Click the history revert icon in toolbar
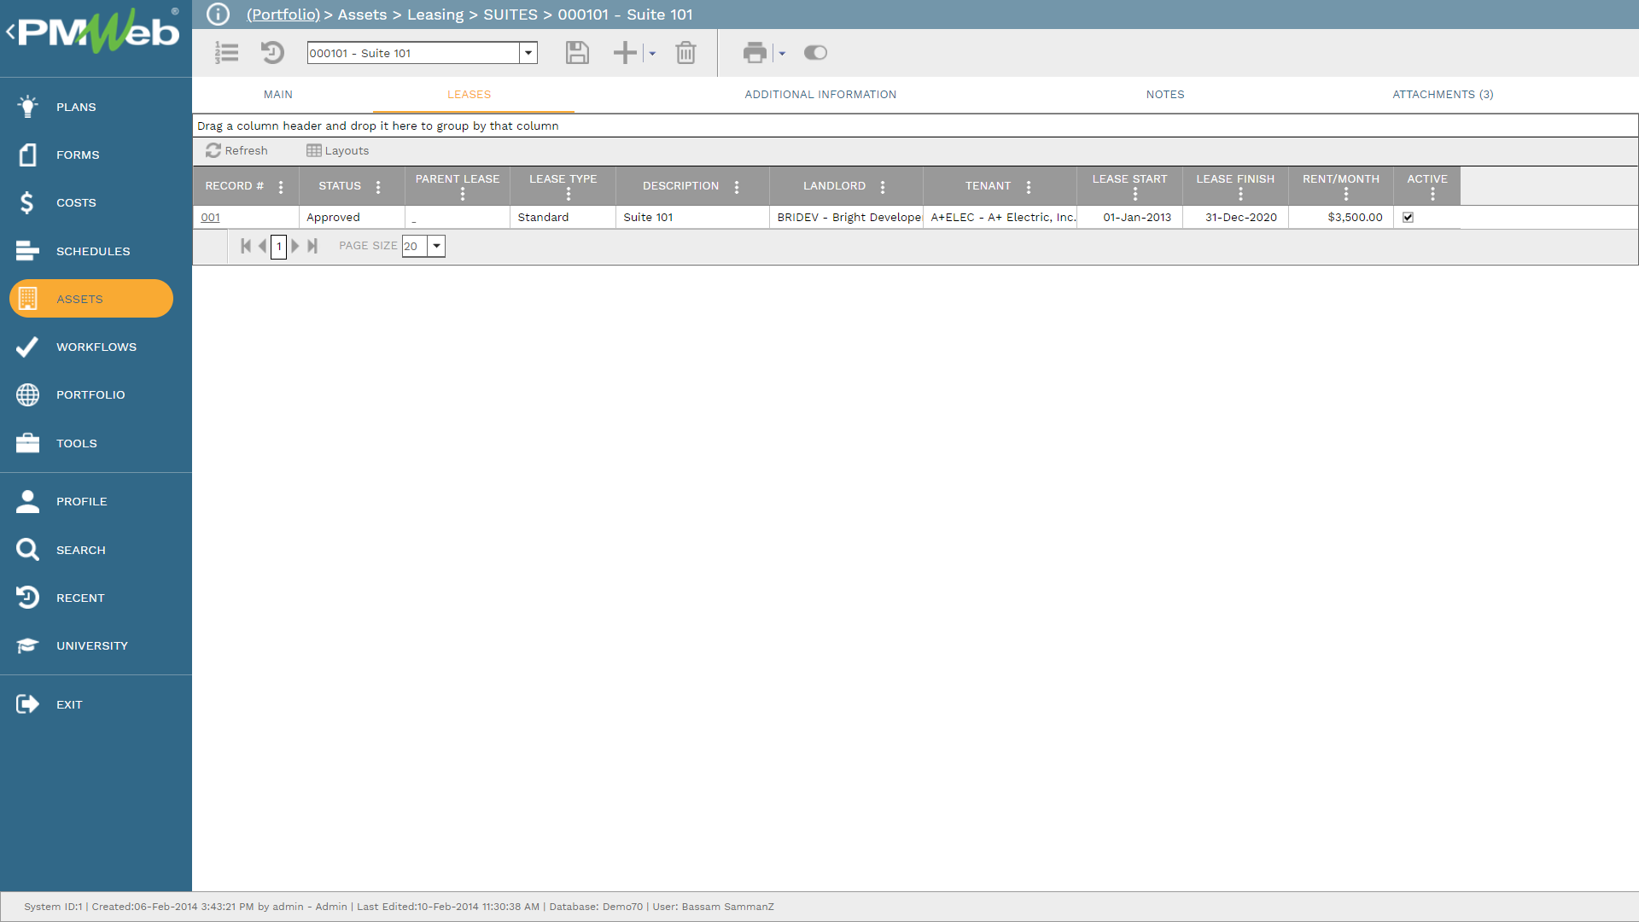The width and height of the screenshot is (1639, 922). point(272,53)
